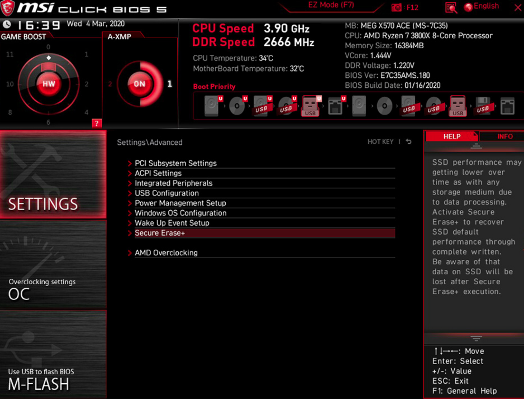
Task: Expand ACPI Settings submenu
Action: 261,173
